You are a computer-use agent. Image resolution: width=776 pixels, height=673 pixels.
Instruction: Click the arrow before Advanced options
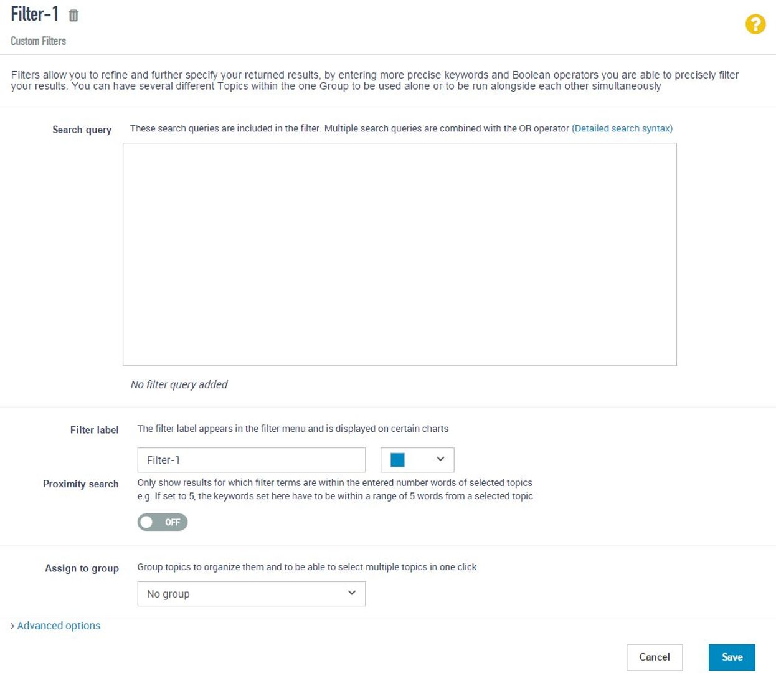tap(12, 626)
